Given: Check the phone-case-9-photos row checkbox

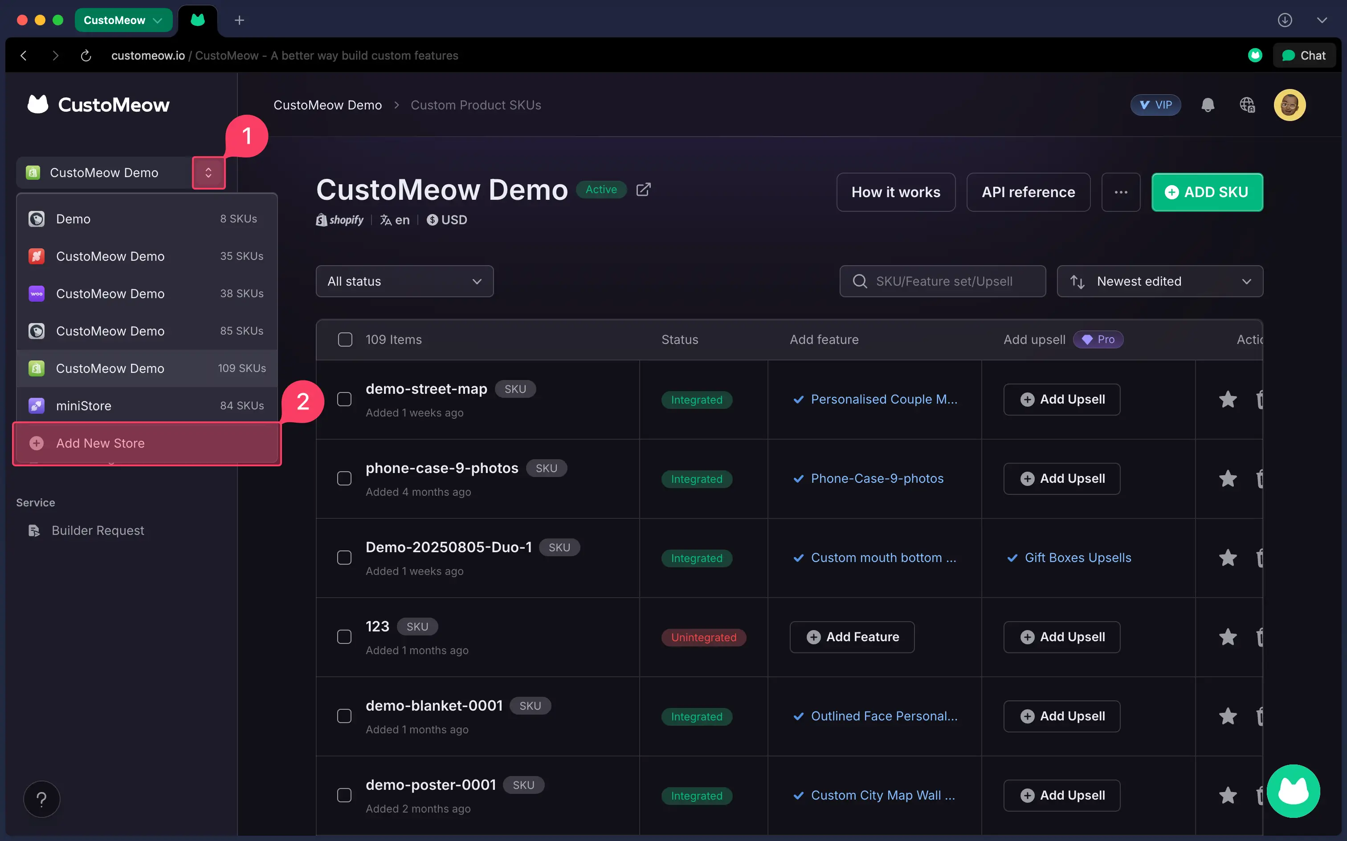Looking at the screenshot, I should point(344,478).
